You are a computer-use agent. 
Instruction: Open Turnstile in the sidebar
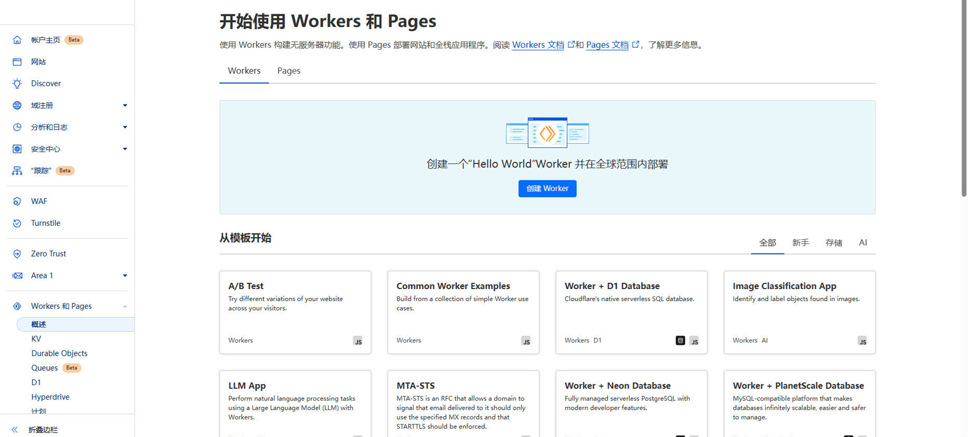(x=45, y=223)
